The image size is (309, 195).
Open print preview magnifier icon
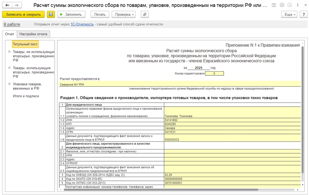click(290, 5)
